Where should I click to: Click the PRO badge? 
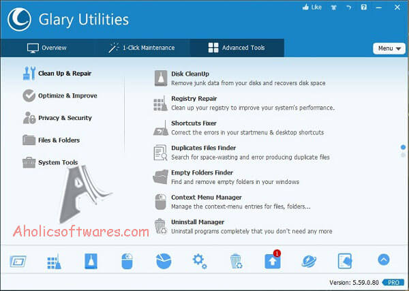click(x=393, y=282)
